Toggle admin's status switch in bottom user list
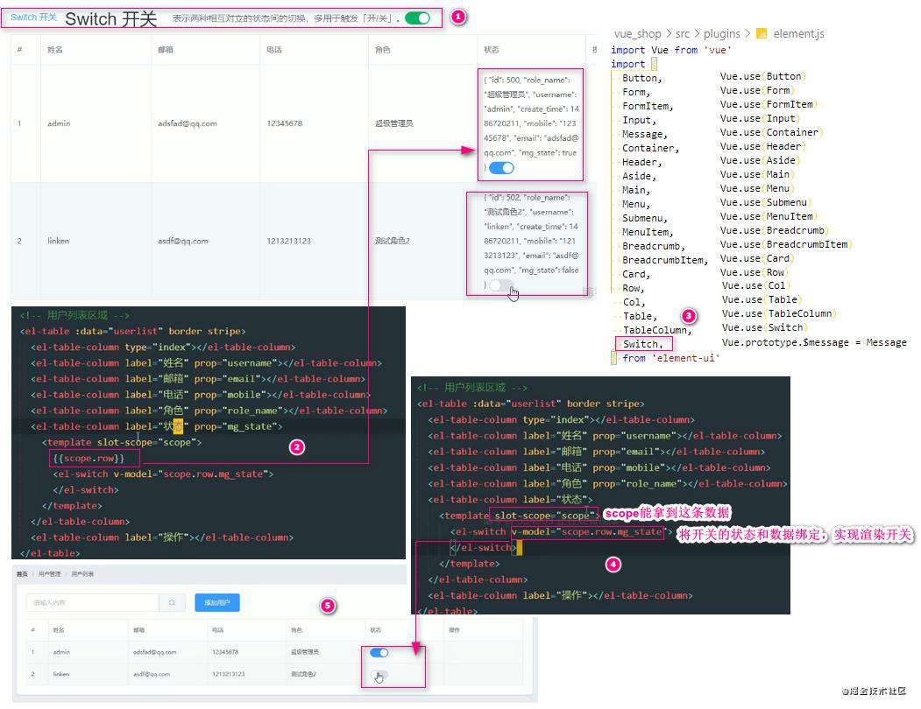 click(379, 653)
